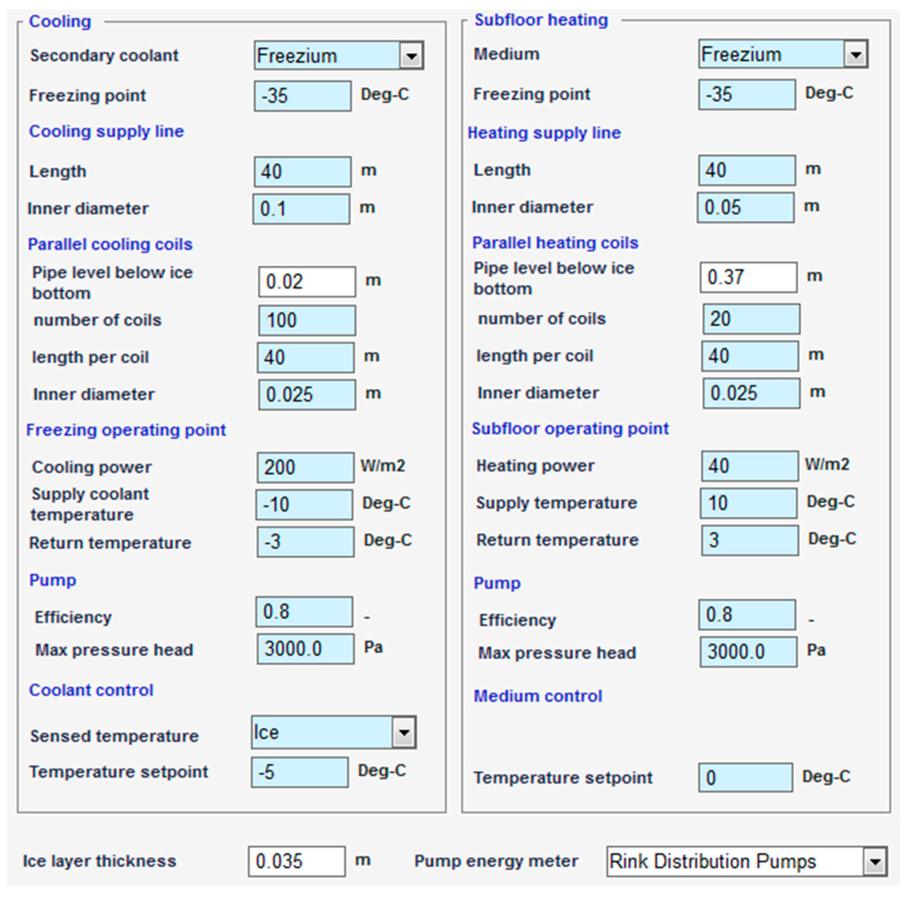Viewport: 909px width, 897px height.
Task: Focus the heating Supply temperature field
Action: [748, 503]
